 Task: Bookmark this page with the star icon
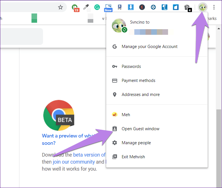coord(60,7)
